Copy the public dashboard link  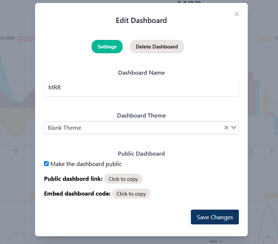pyautogui.click(x=123, y=179)
